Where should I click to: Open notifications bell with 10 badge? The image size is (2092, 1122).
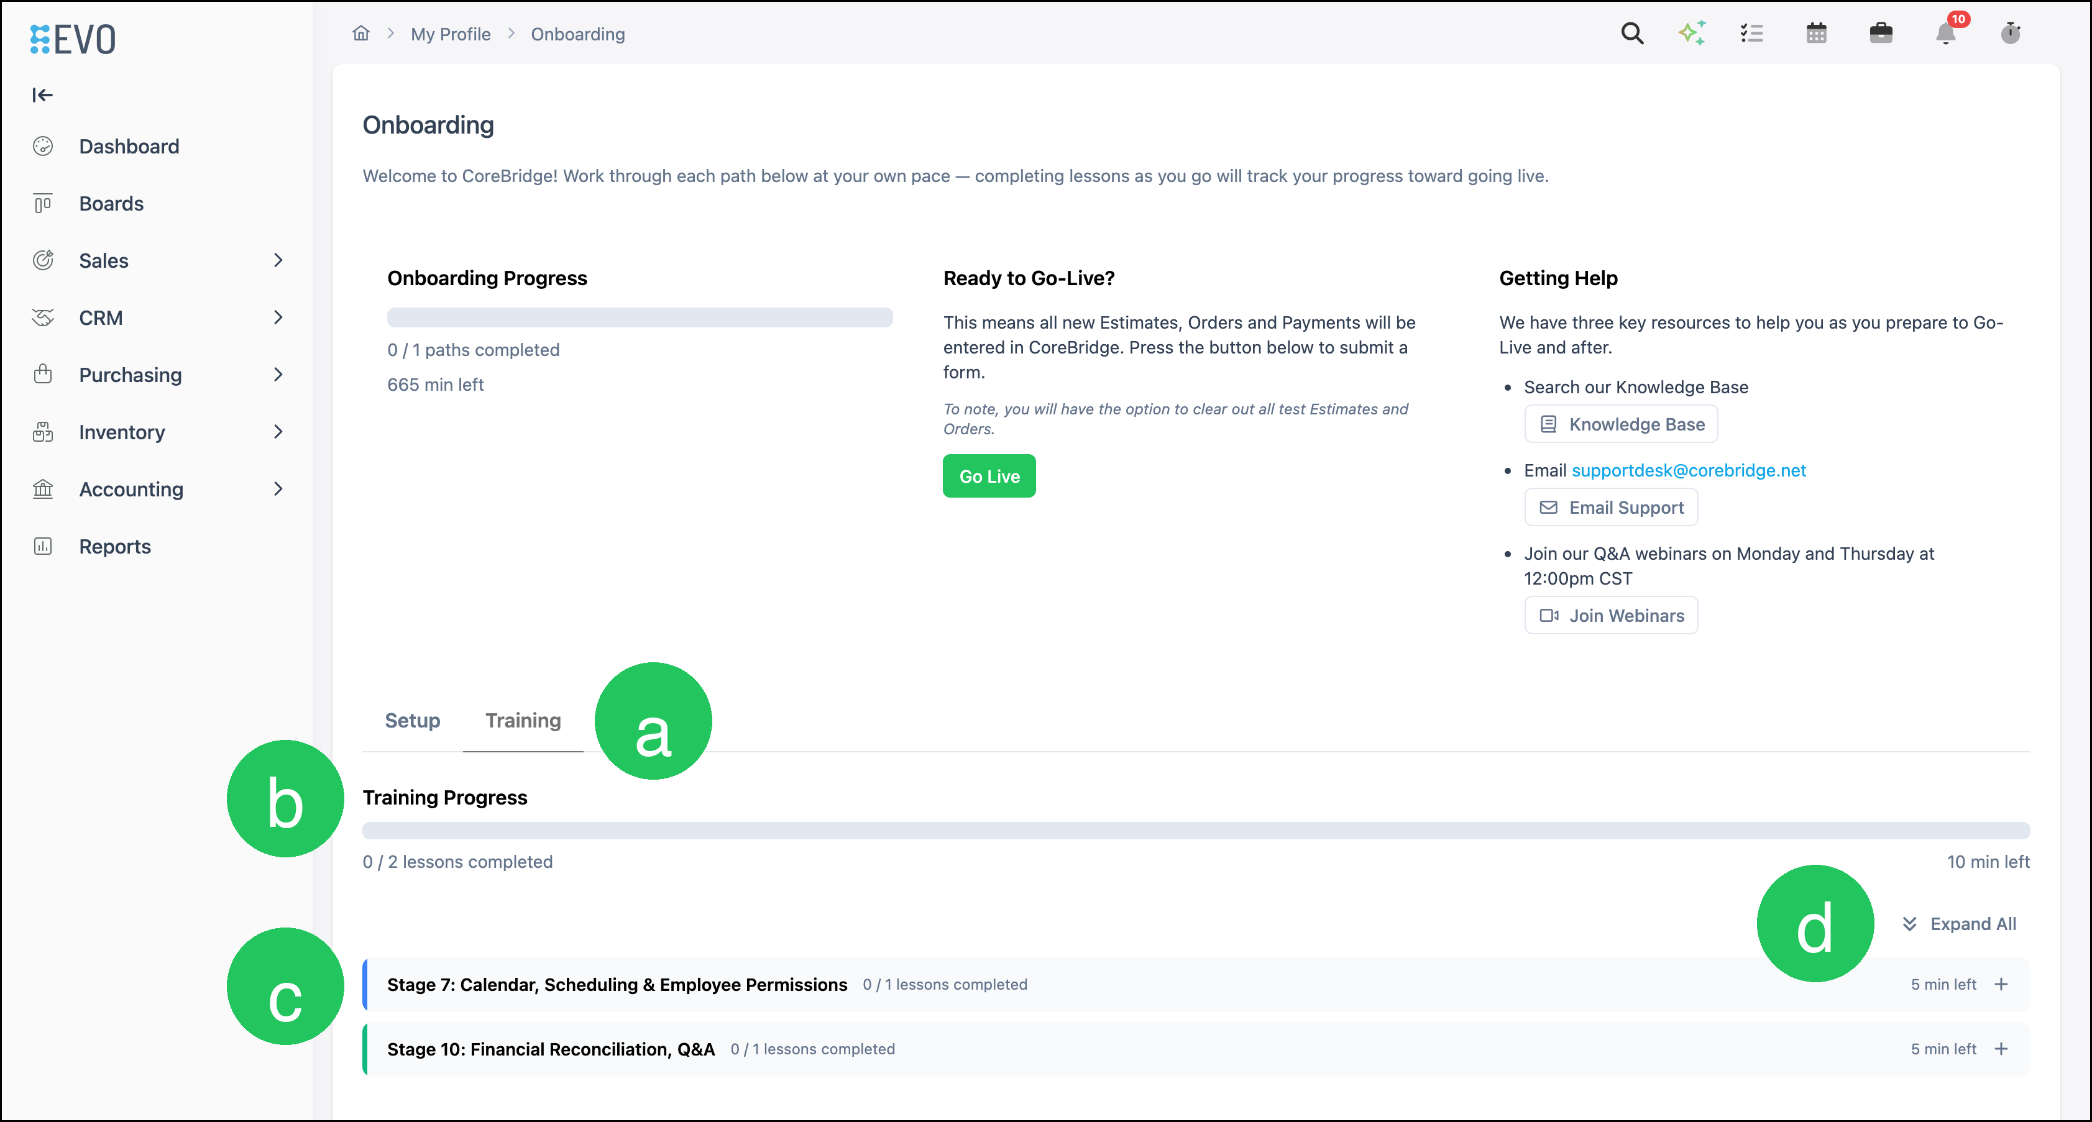pyautogui.click(x=1947, y=32)
